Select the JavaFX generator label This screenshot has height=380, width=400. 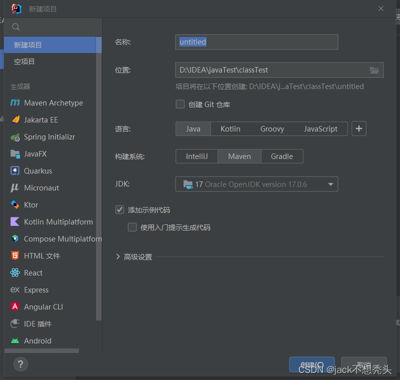coord(35,154)
